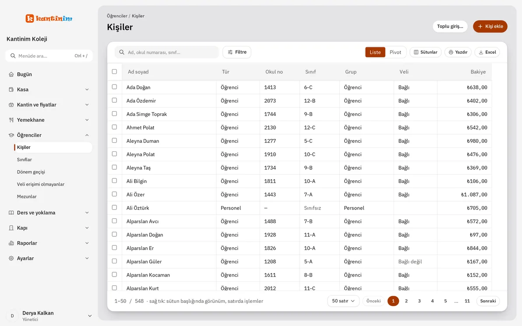Viewport: 522px width, 326px height.
Task: Toggle the select-all checkbox in table header
Action: pos(115,71)
